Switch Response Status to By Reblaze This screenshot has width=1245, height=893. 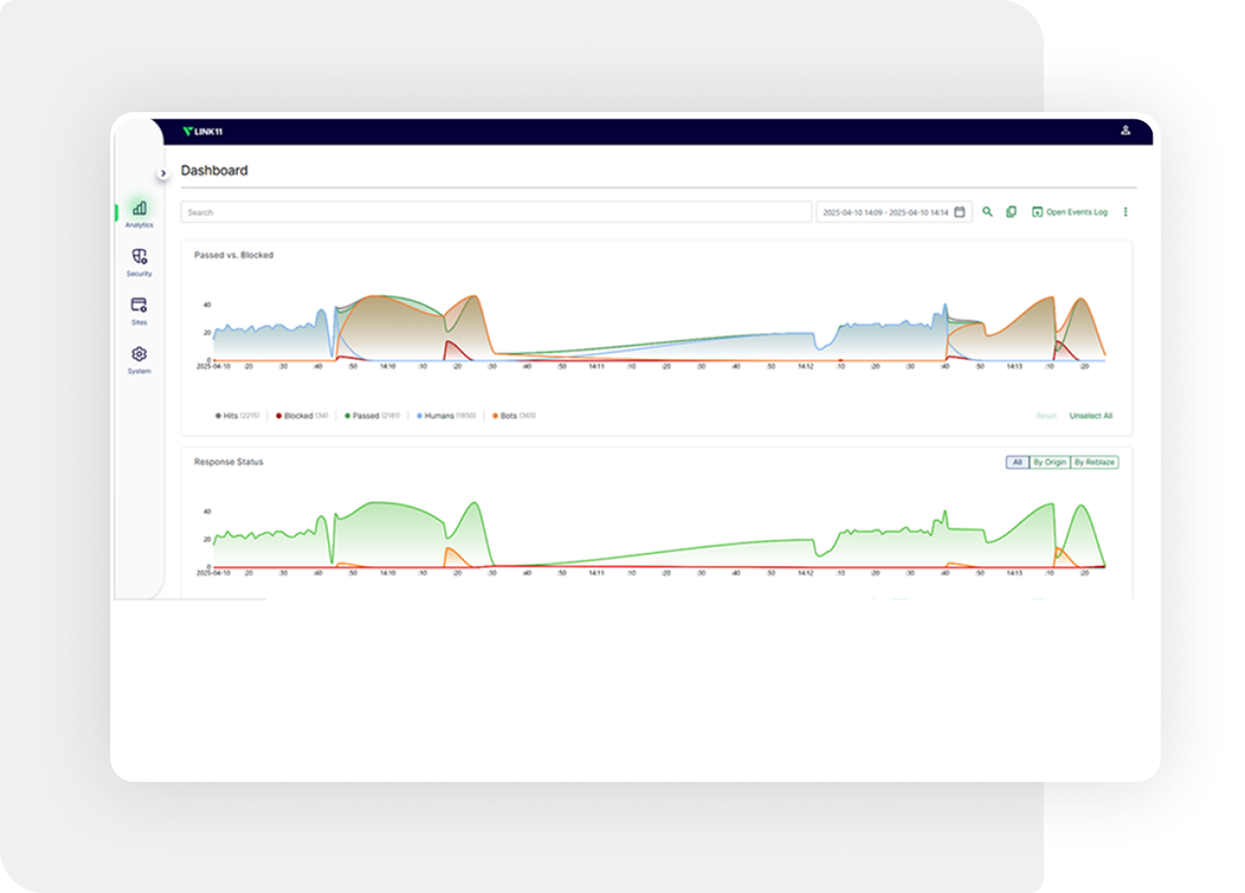[x=1094, y=462]
